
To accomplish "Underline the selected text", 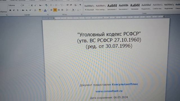I will point(17,10).
